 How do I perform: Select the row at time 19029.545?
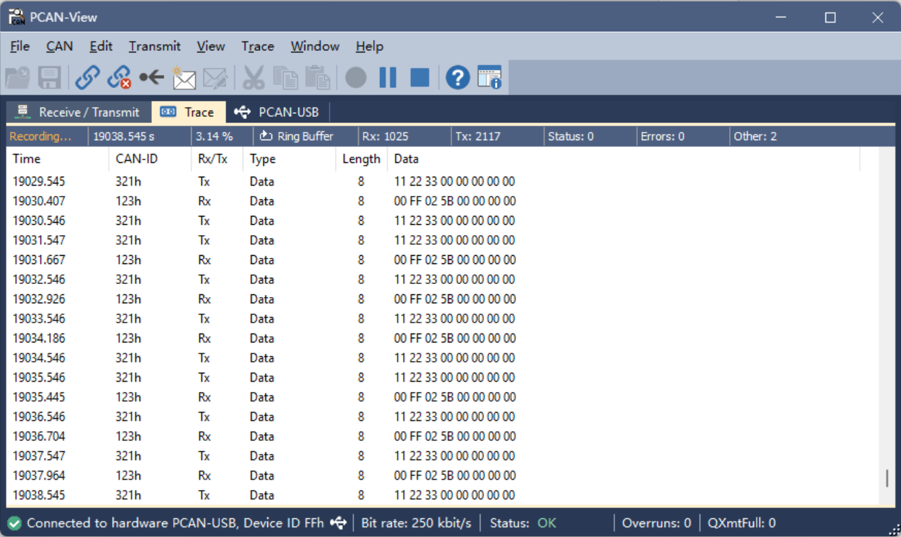click(x=443, y=182)
